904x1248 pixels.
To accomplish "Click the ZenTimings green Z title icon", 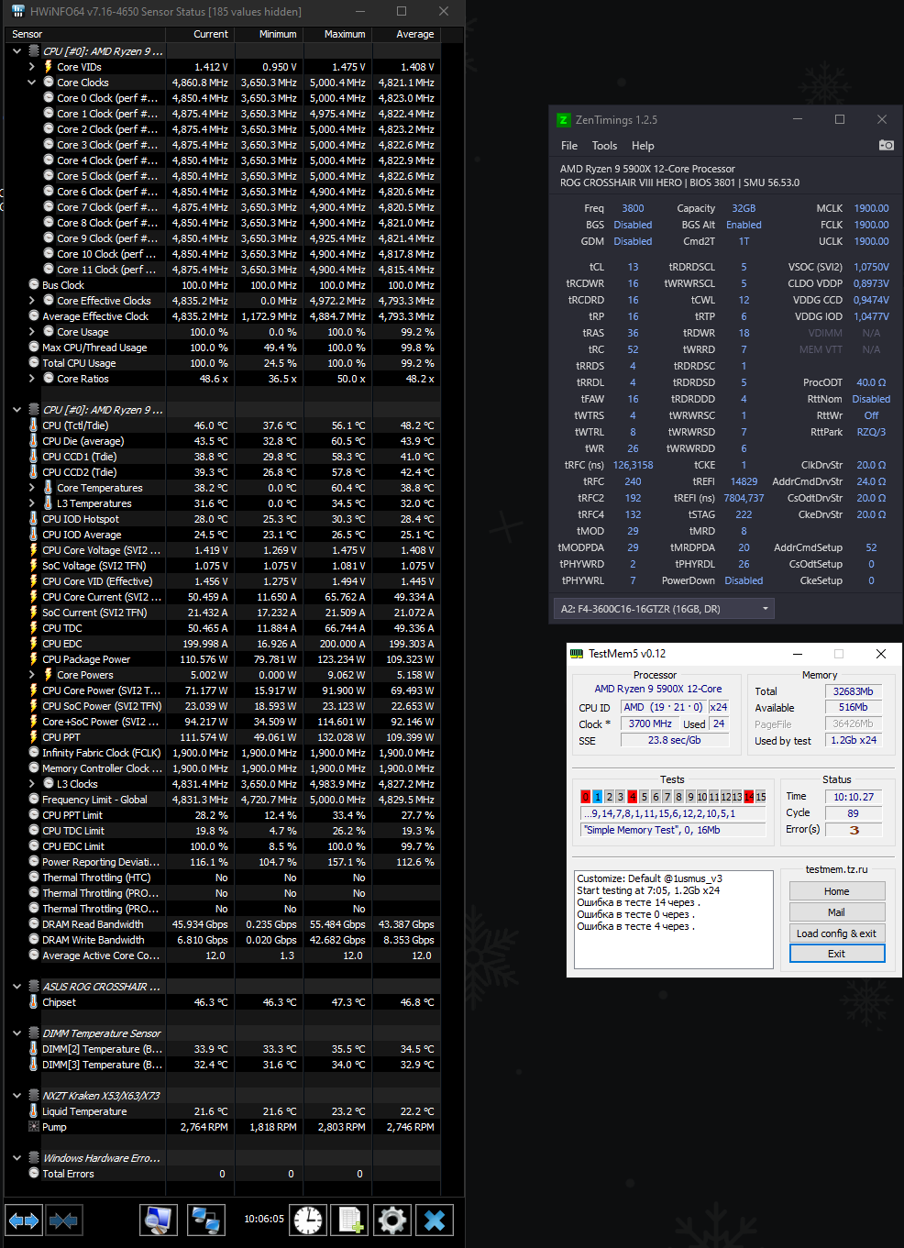I will coord(564,120).
